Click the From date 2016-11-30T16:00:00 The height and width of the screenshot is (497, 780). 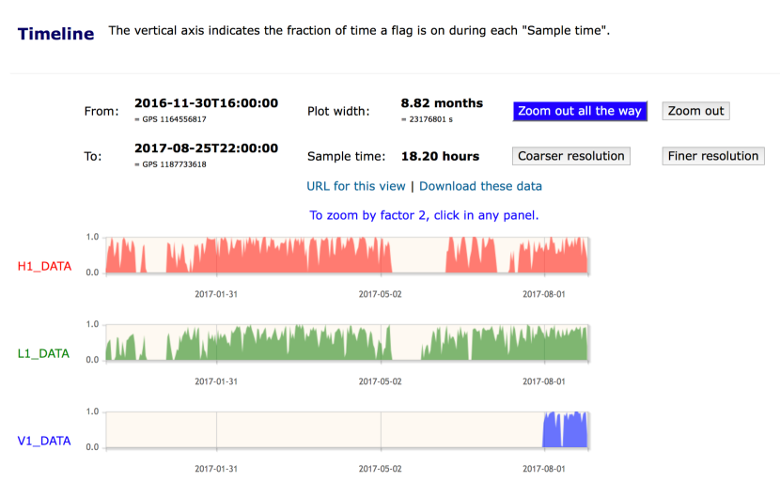tap(206, 103)
